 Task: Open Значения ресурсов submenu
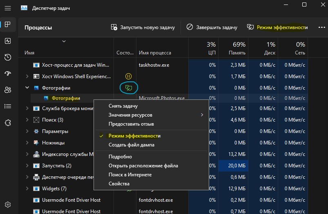click(151, 115)
